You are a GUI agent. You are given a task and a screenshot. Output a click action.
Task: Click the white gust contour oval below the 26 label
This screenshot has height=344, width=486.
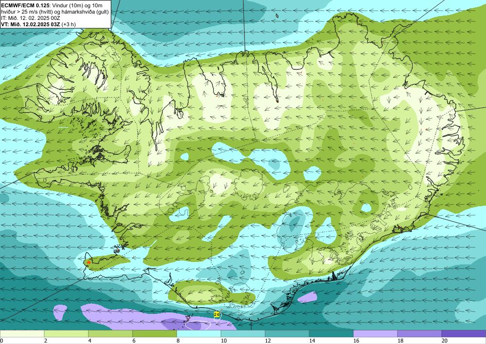(x=198, y=325)
